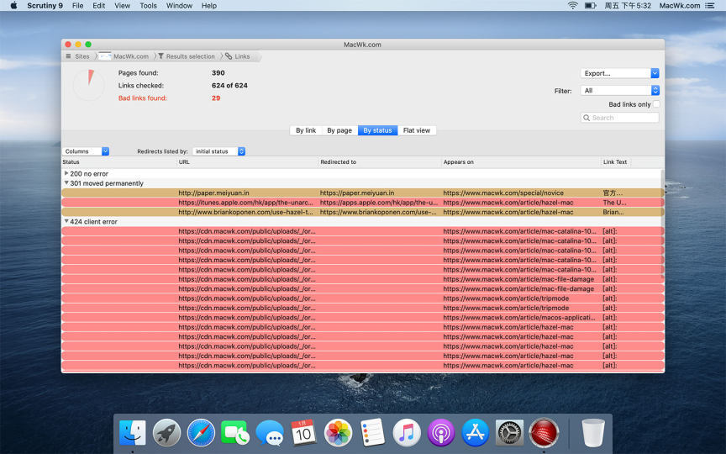This screenshot has height=454, width=726.
Task: Select the itunes.apple.com redirect row
Action: pyautogui.click(x=362, y=203)
